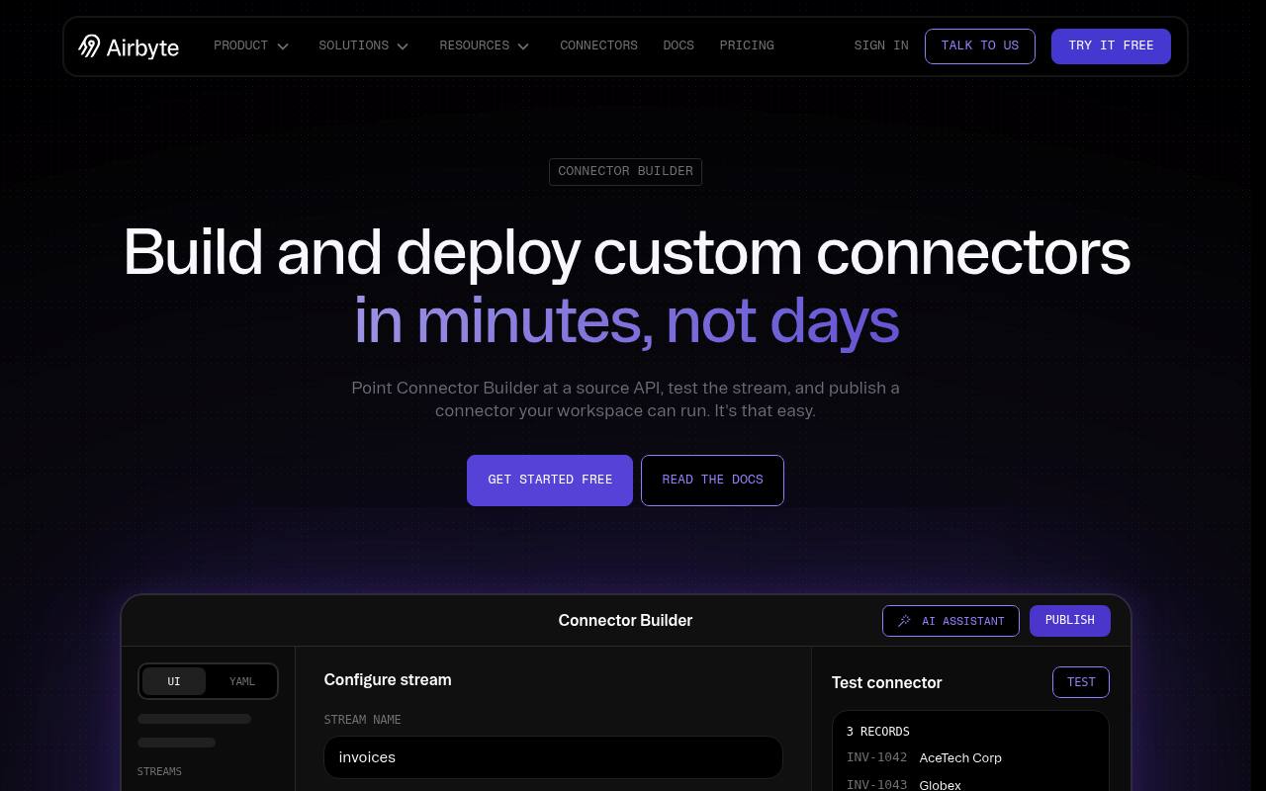Image resolution: width=1266 pixels, height=791 pixels.
Task: Switch to the YAML mode toggle
Action: [x=242, y=681]
